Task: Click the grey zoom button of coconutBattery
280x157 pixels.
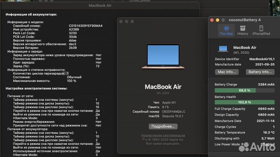Action: pos(223,20)
